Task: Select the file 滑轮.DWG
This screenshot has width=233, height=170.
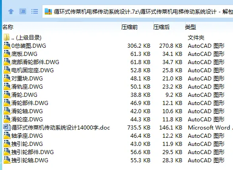Action: 24,95
